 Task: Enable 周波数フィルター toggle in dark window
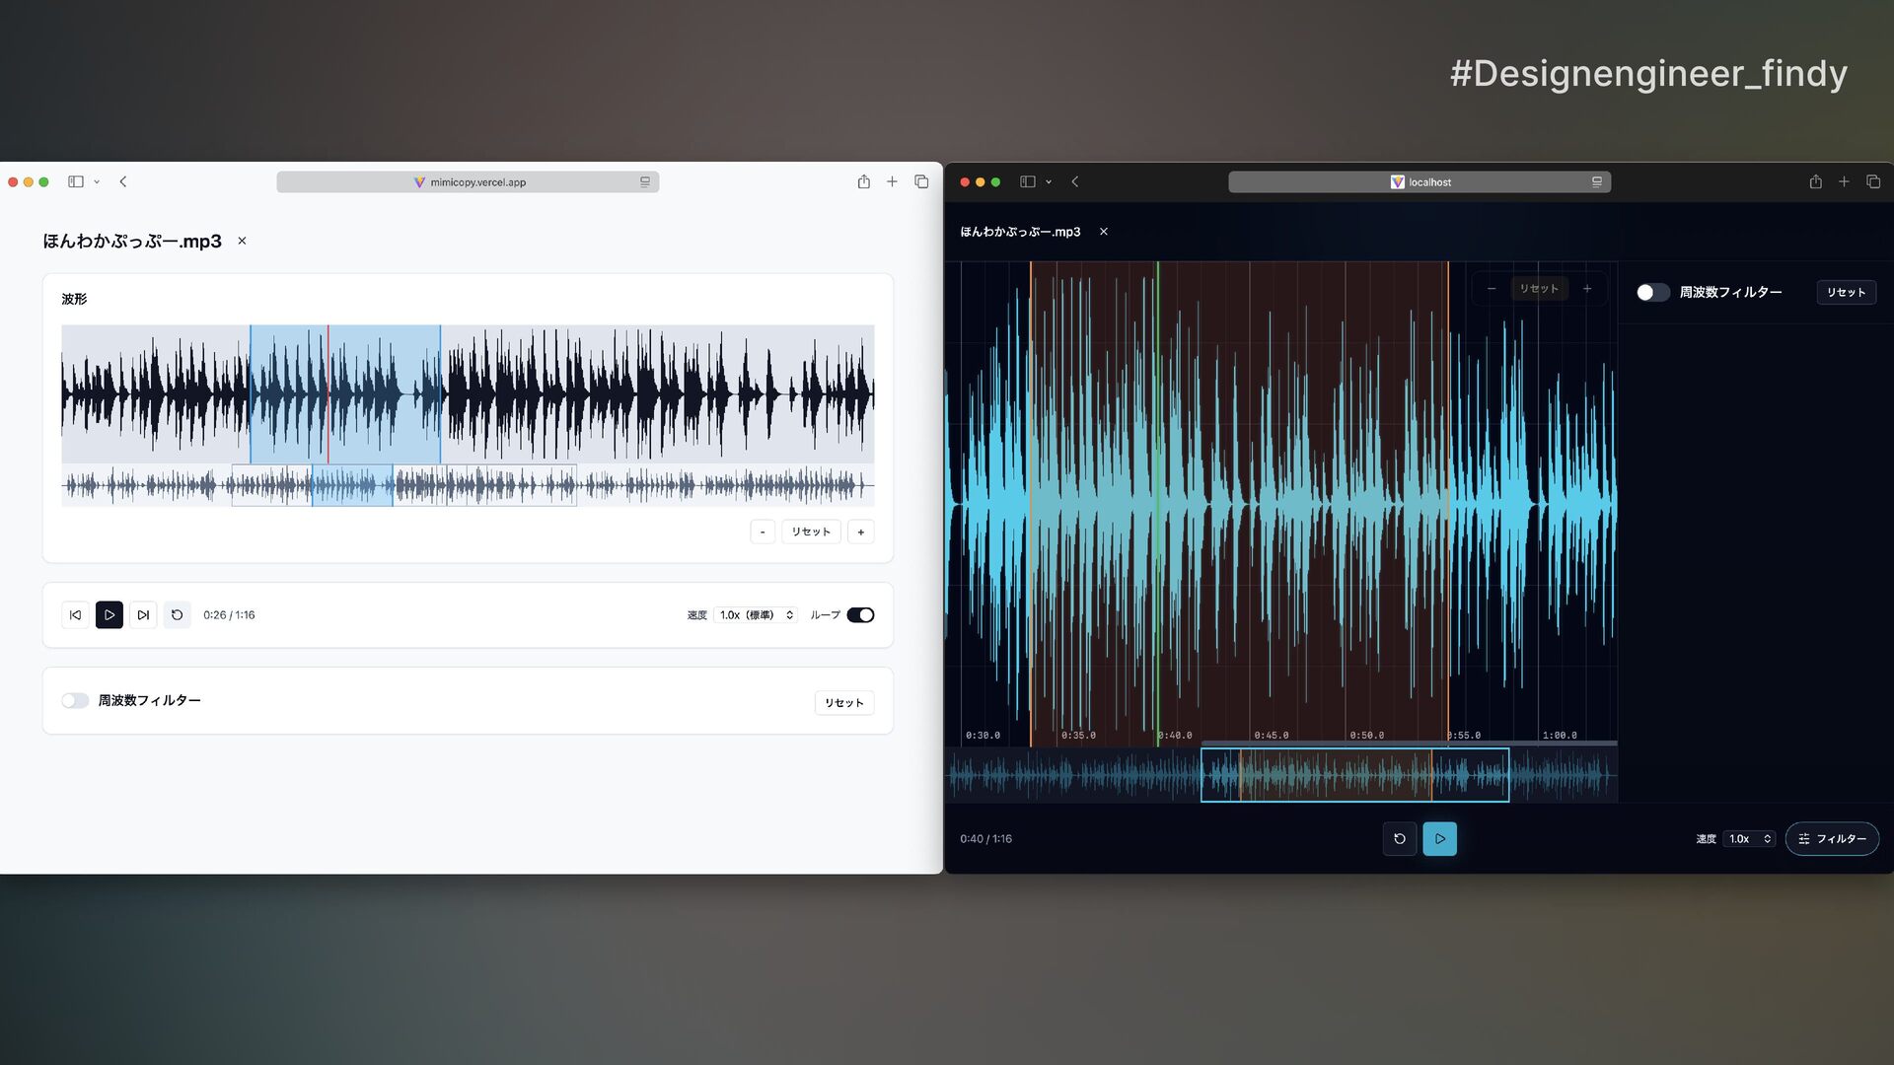1652,293
